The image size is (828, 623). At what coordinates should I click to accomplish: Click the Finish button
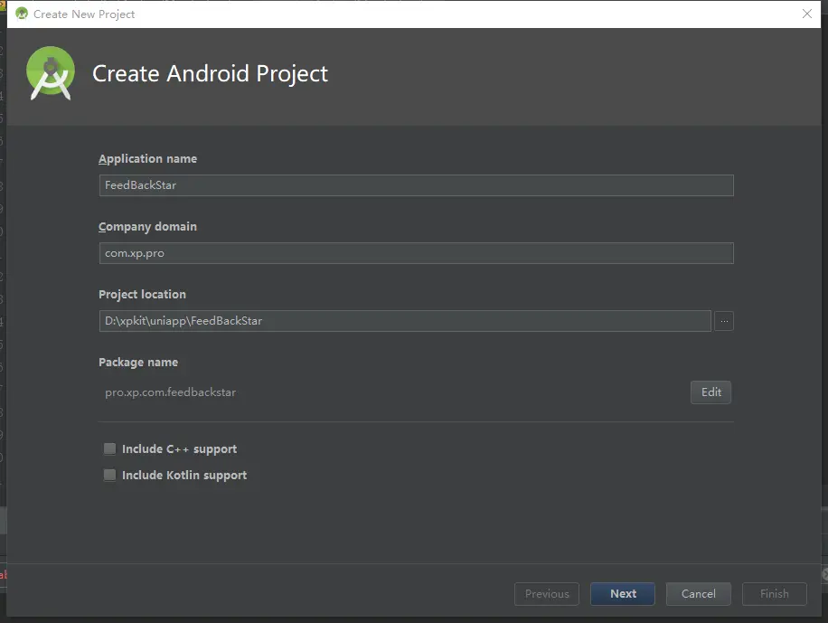point(774,594)
